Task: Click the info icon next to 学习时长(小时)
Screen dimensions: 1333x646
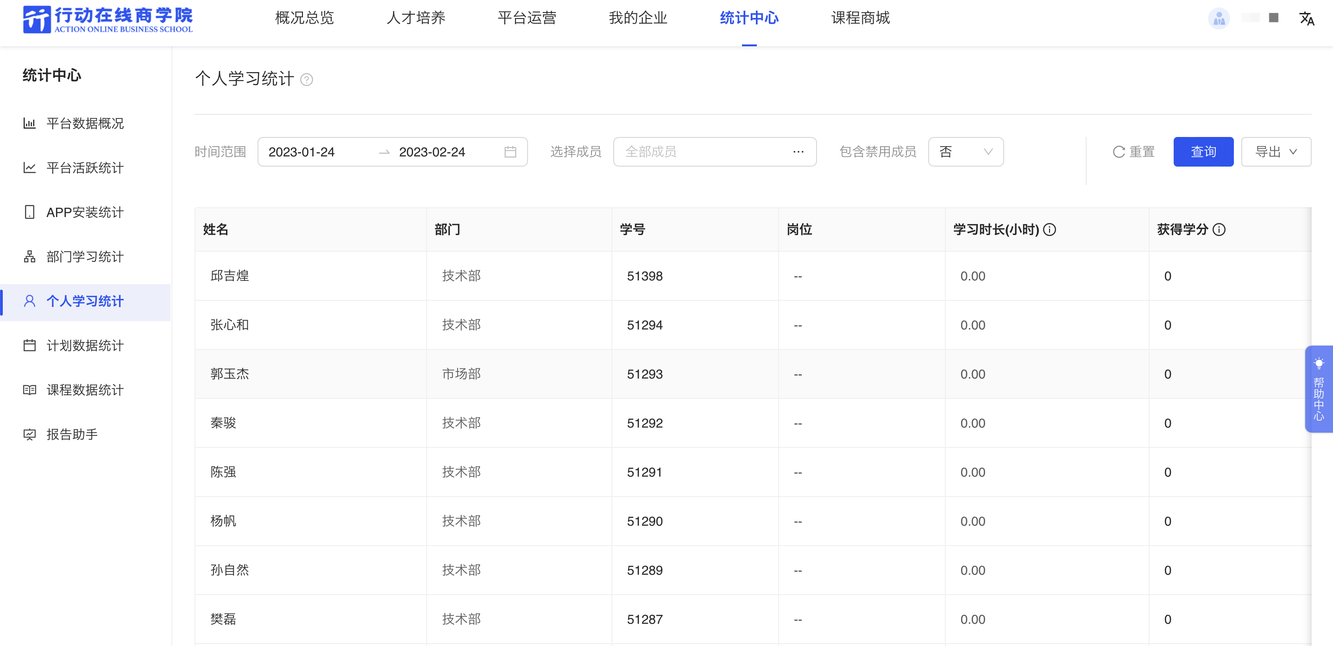Action: click(1050, 230)
